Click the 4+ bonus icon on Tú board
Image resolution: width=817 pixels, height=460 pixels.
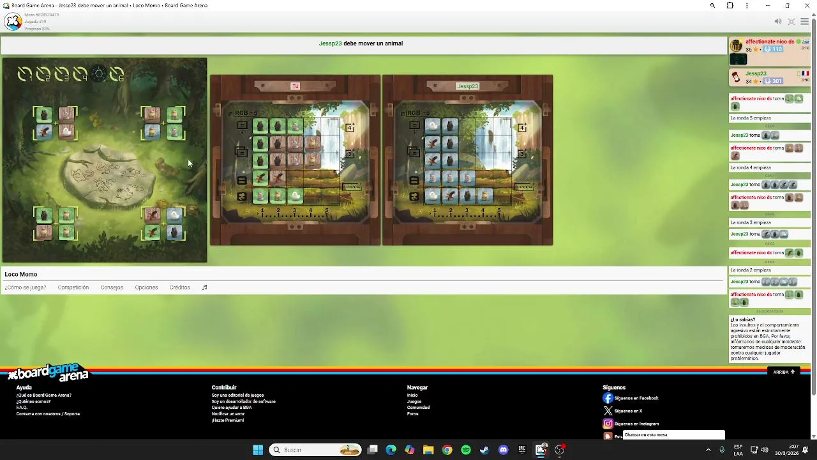[x=350, y=128]
